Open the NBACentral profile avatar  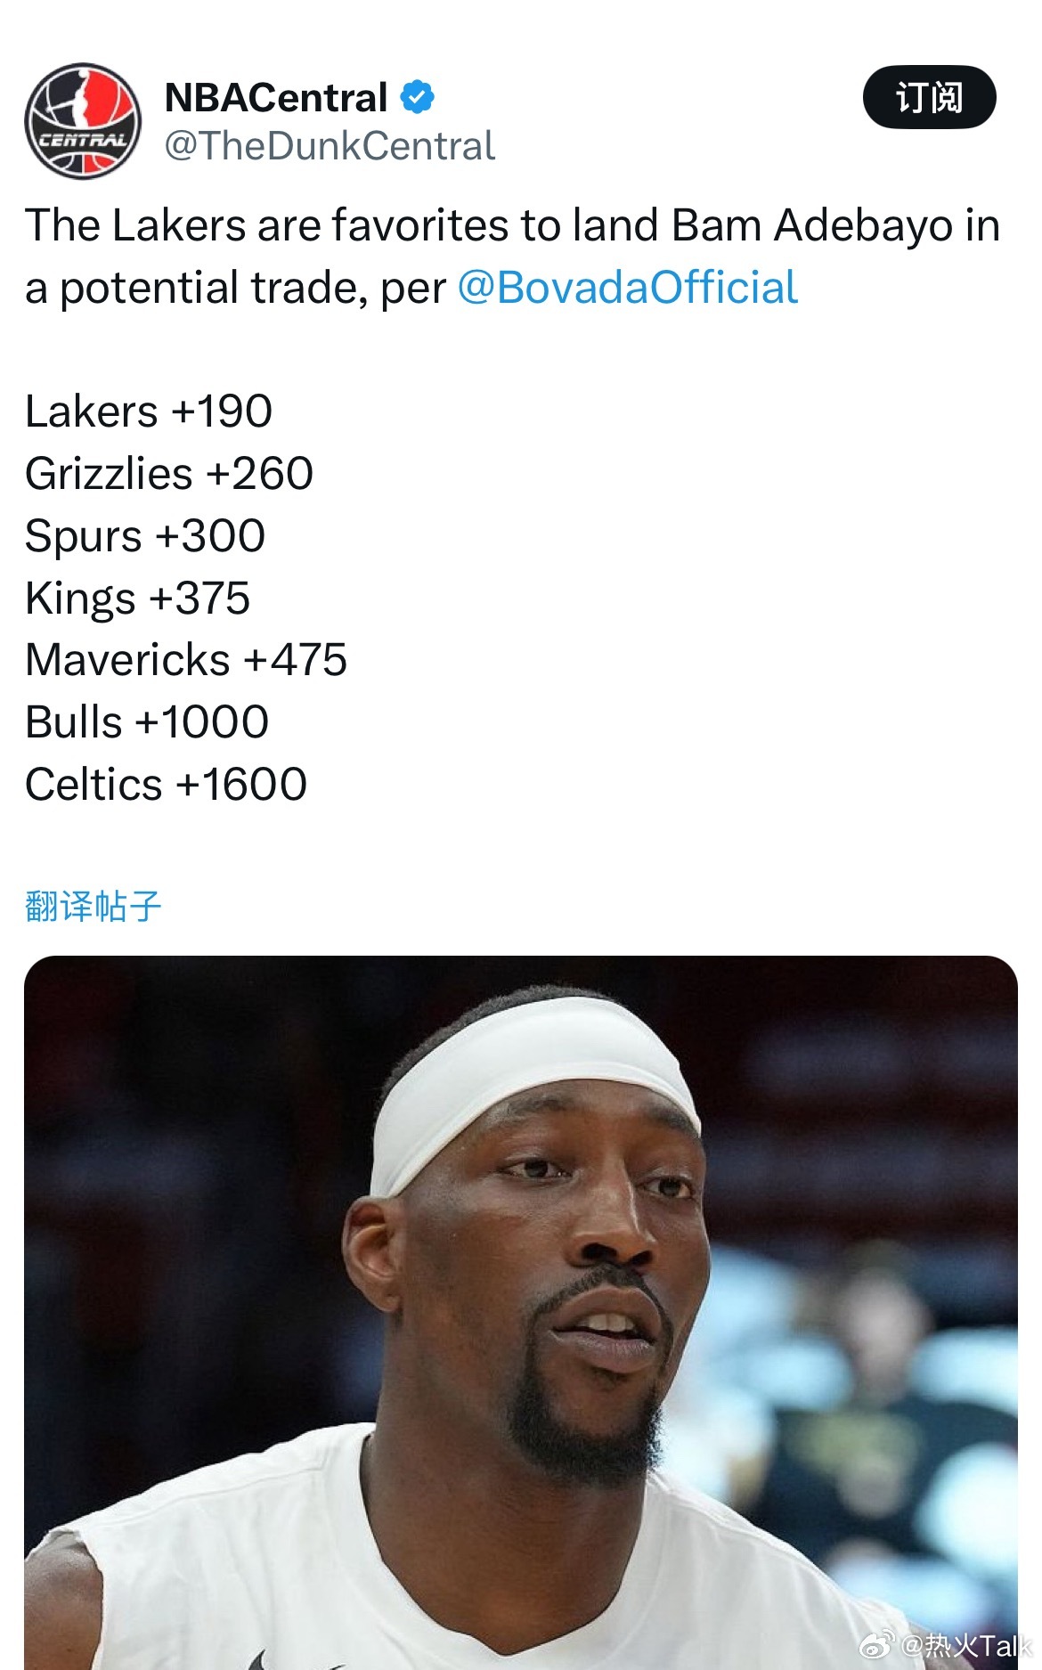click(83, 121)
